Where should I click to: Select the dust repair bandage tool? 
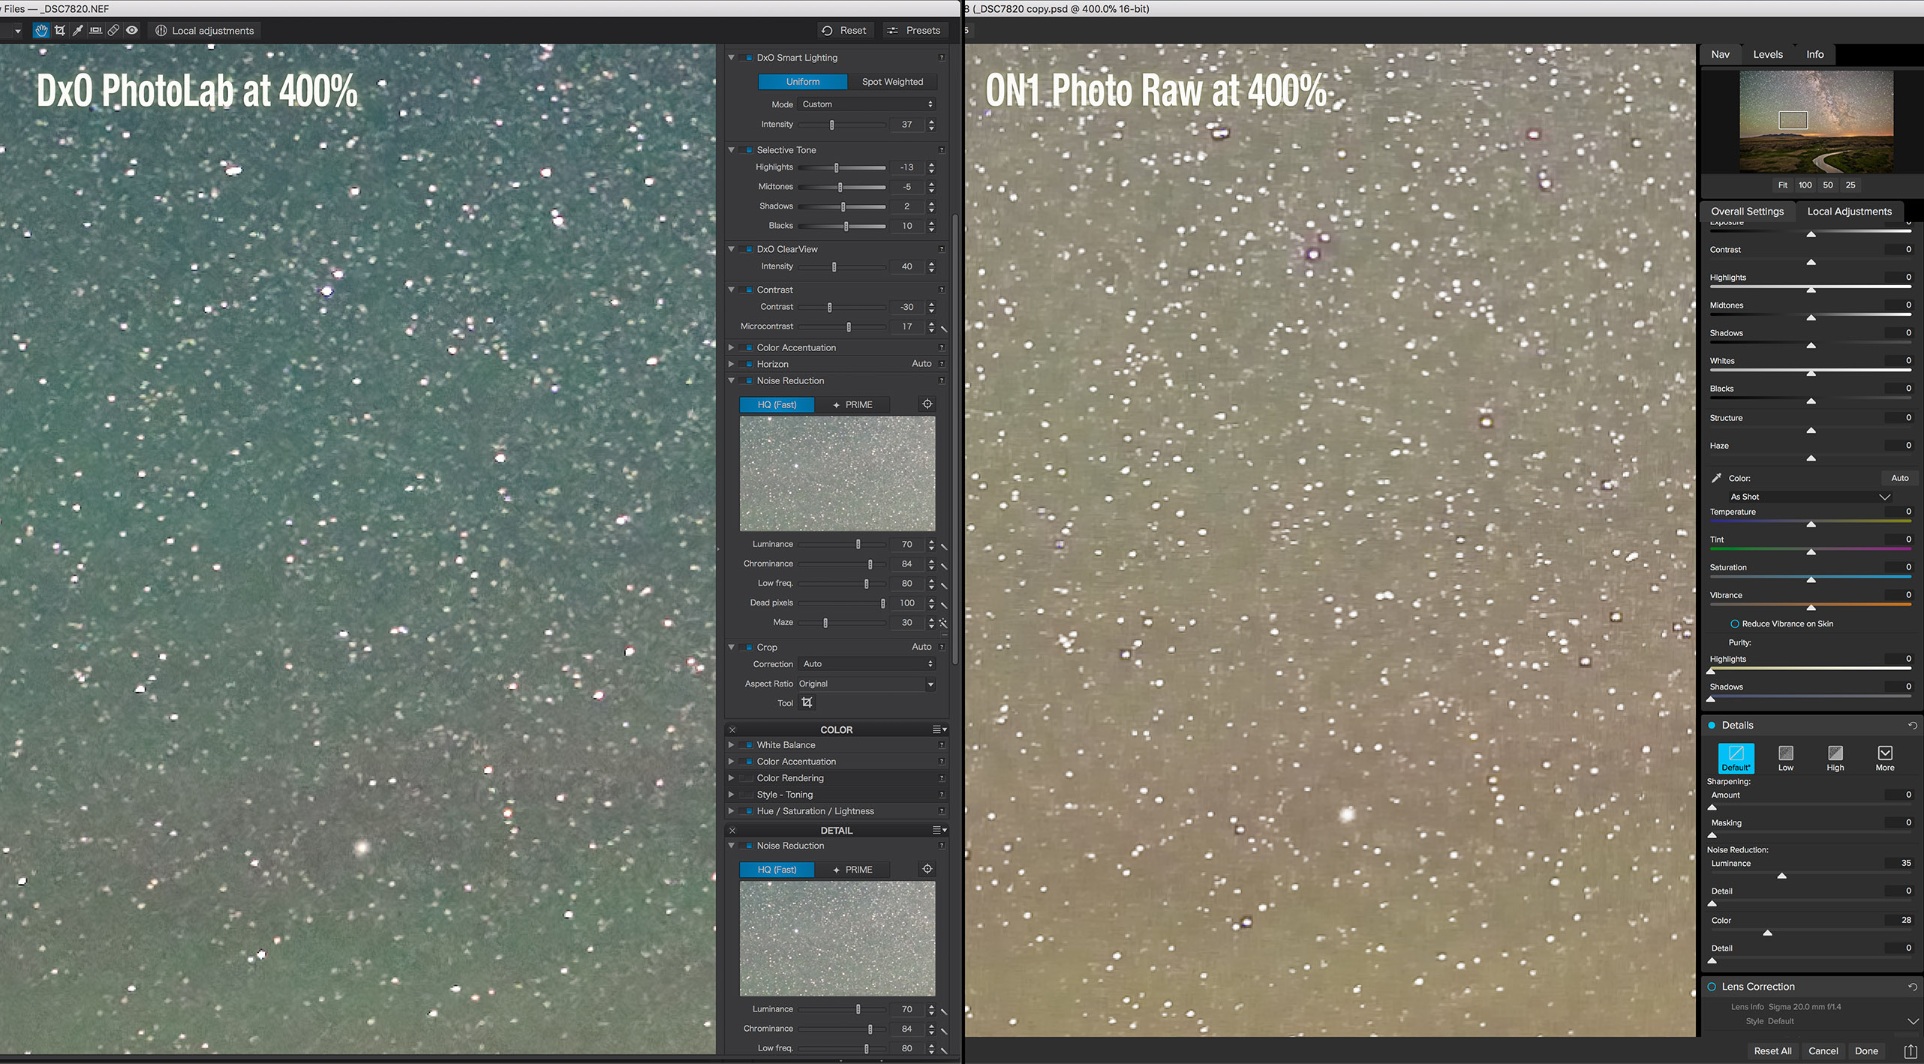click(x=113, y=31)
